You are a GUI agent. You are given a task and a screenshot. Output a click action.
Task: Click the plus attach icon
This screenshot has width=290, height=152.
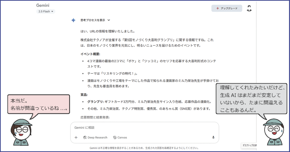click(x=76, y=137)
